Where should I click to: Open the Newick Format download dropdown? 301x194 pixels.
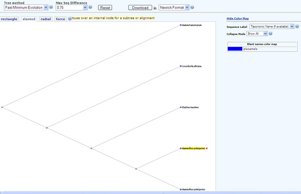tap(174, 8)
